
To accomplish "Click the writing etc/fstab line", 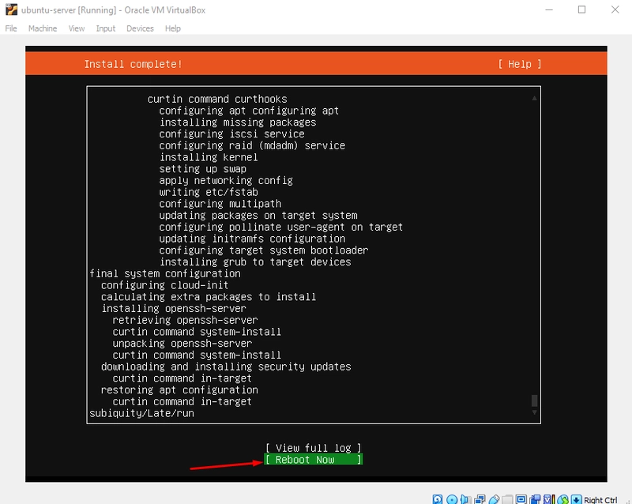I will click(209, 192).
